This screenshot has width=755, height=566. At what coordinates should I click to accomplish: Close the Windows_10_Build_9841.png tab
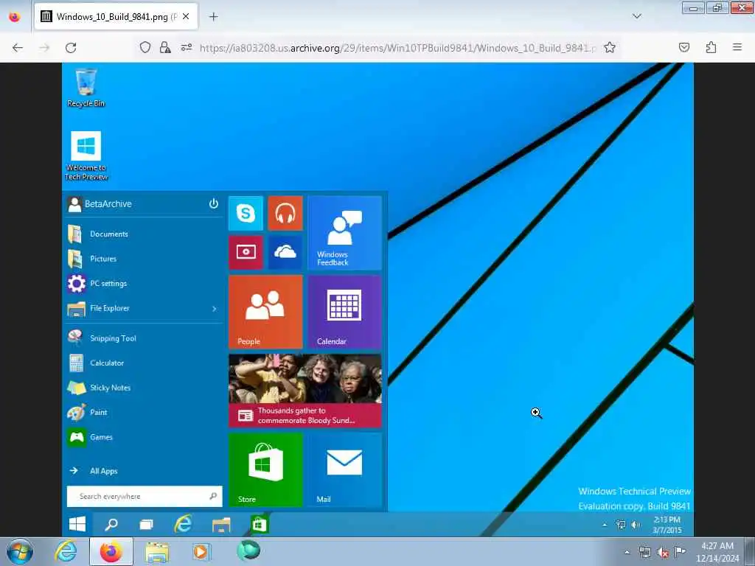186,16
